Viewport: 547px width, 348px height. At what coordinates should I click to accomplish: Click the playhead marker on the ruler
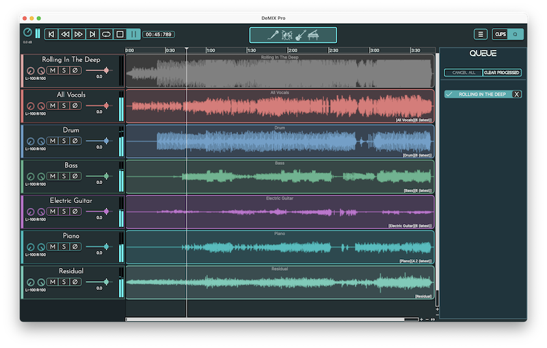[187, 49]
